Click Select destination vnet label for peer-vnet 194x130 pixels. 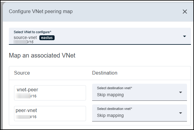(114, 109)
